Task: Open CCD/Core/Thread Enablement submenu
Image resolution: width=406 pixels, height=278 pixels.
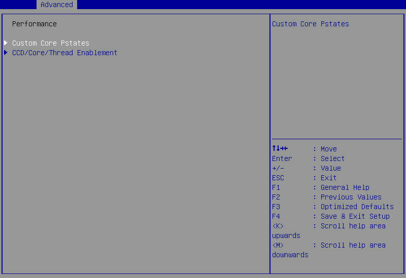Action: [65, 53]
